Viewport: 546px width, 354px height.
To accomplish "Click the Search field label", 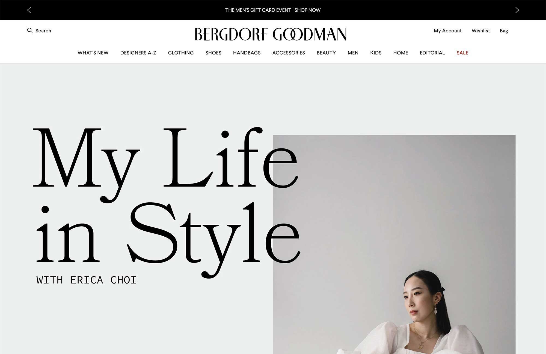I will tap(43, 31).
